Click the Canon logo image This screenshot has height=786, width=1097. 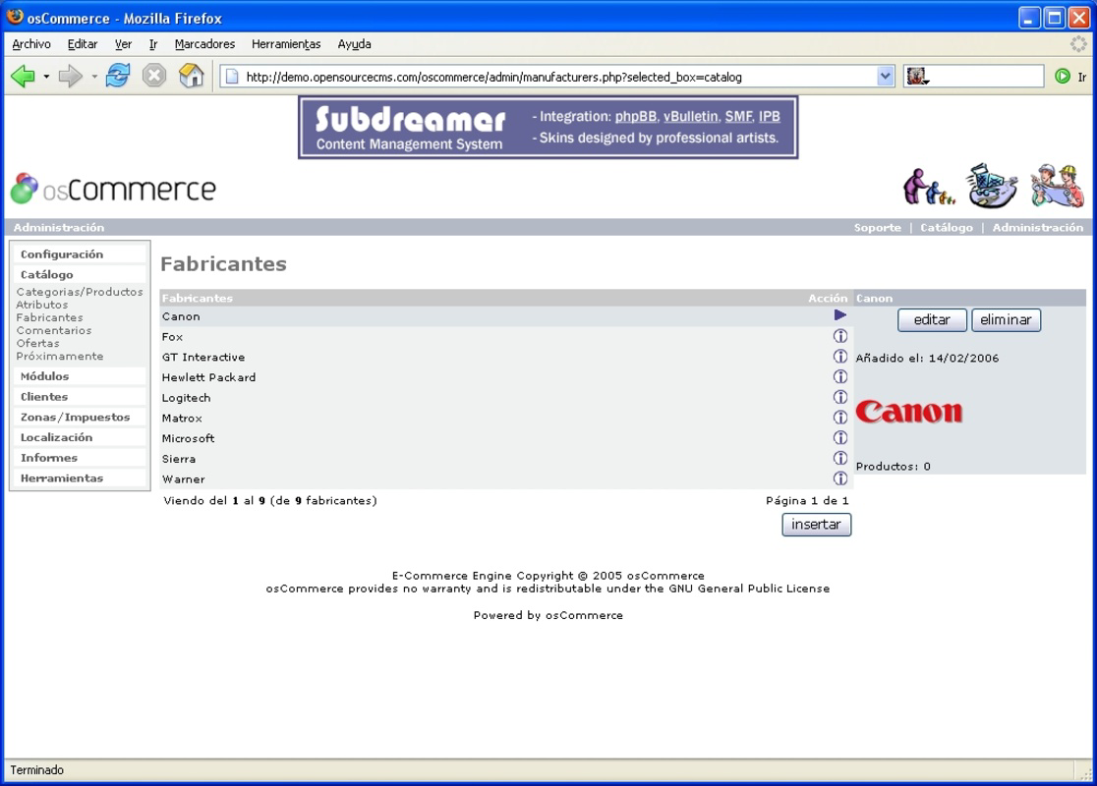click(909, 412)
